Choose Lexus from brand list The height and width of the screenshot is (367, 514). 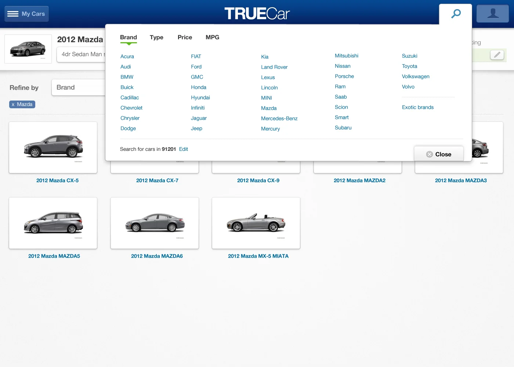pos(268,77)
